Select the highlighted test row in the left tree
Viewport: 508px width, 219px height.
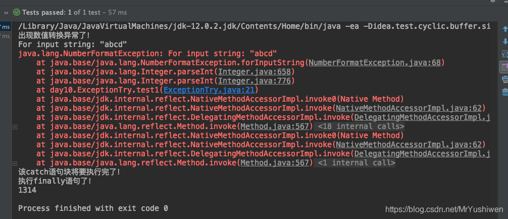coord(6,27)
